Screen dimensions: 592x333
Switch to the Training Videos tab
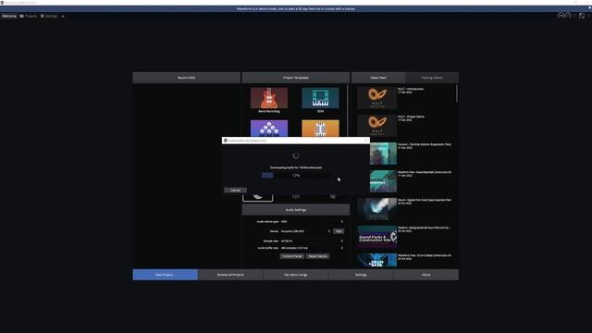point(432,78)
